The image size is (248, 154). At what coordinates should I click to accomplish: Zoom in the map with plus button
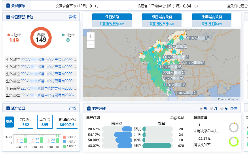[x=91, y=36]
